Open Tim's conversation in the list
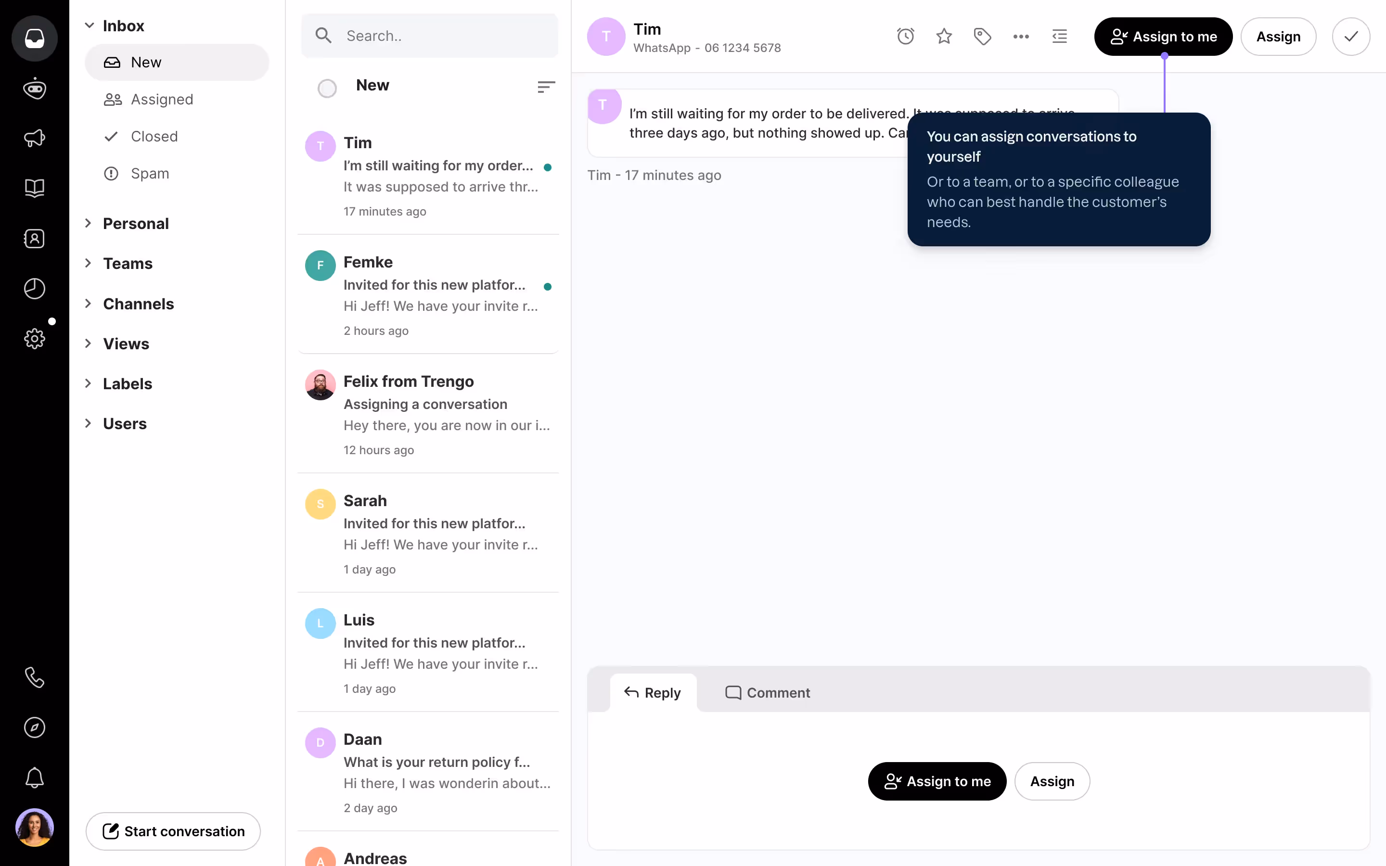 click(428, 176)
